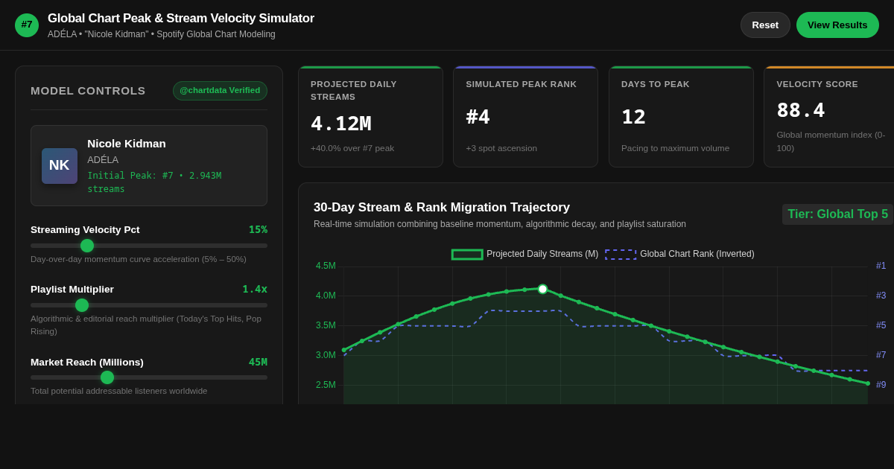Click the '#9' rank axis label on the chart
894x469 pixels.
pyautogui.click(x=881, y=385)
